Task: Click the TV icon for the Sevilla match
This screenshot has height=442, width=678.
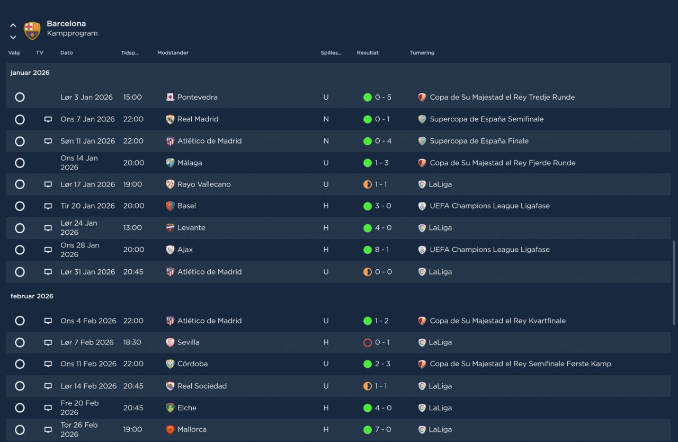Action: [x=48, y=342]
